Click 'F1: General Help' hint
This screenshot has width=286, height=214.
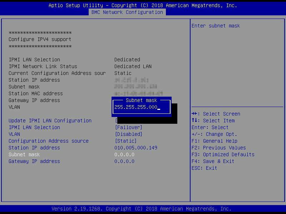pos(214,141)
